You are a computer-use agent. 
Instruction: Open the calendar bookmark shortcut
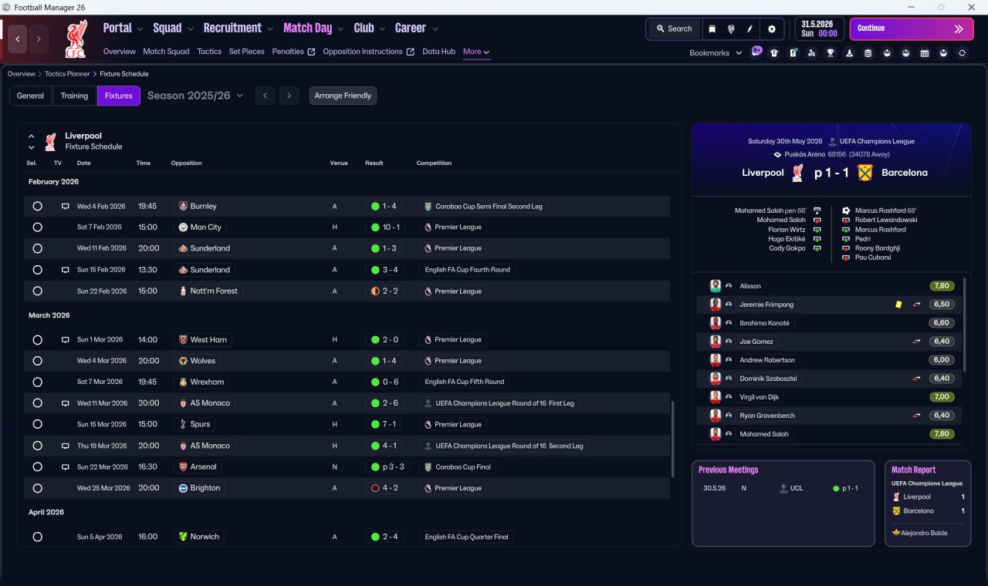[x=925, y=53]
